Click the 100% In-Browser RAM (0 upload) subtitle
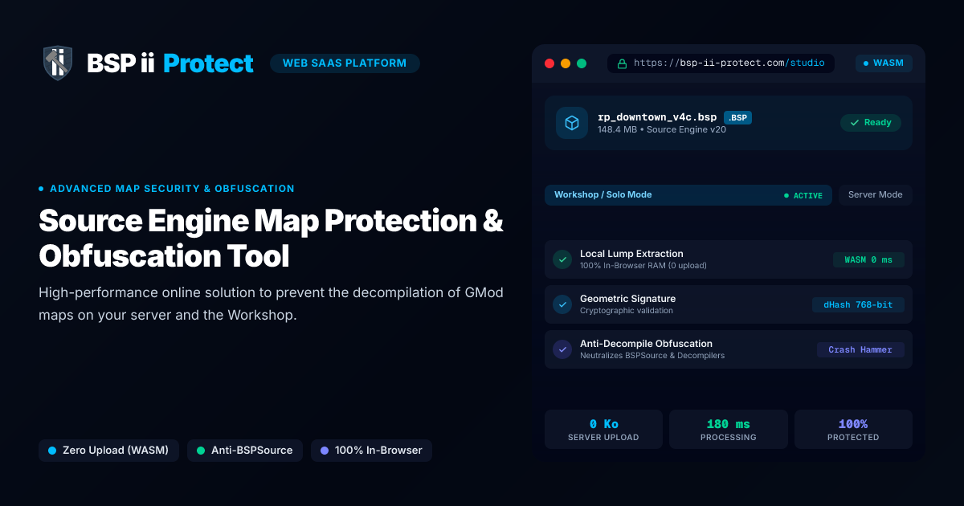 click(x=643, y=266)
